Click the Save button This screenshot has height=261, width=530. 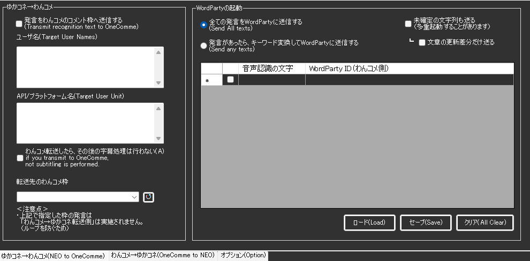426,222
